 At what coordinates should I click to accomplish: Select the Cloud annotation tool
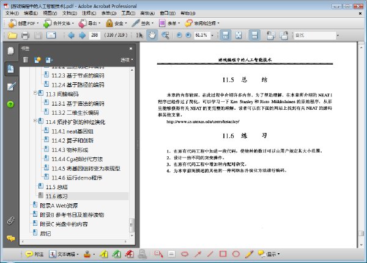pos(185,254)
